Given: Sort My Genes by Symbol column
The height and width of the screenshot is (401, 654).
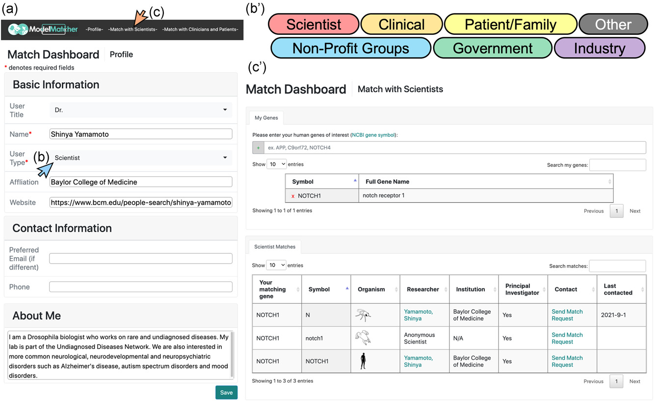Looking at the screenshot, I should click(322, 182).
